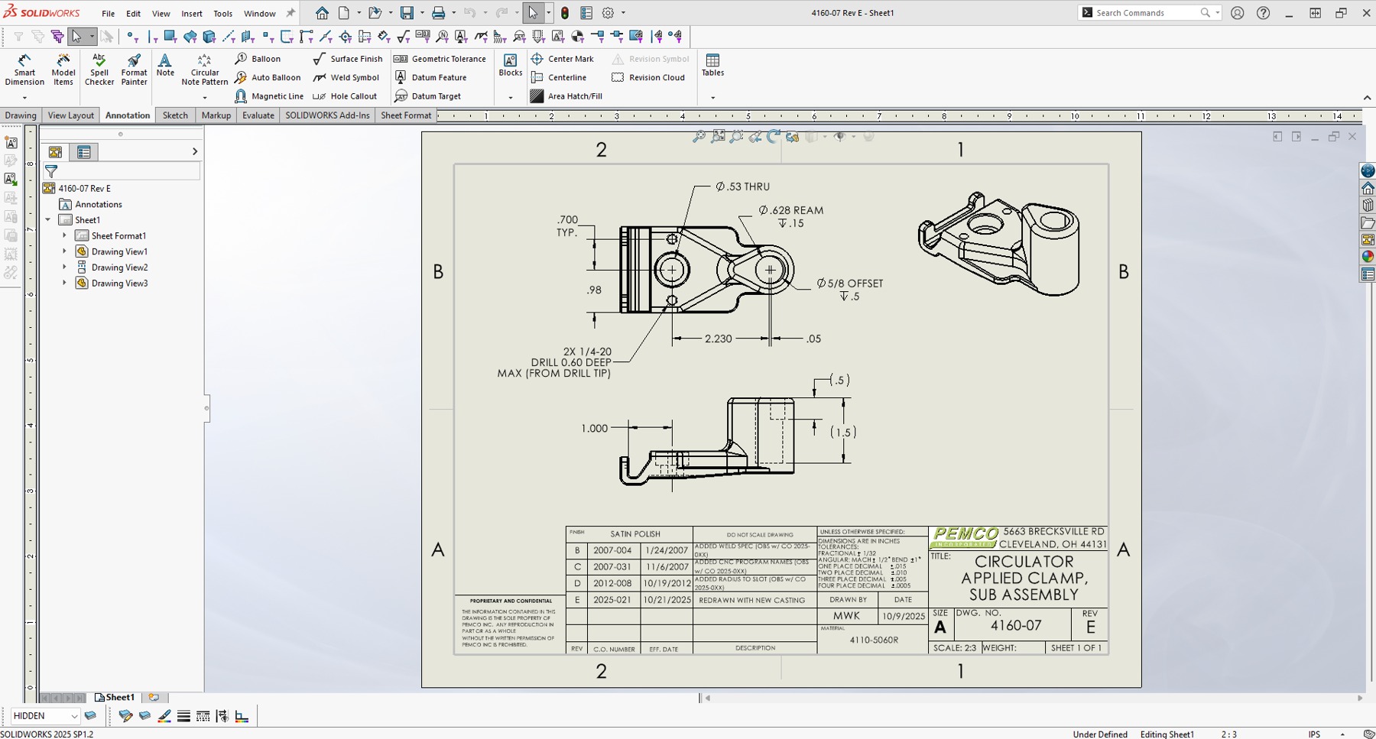Image resolution: width=1376 pixels, height=739 pixels.
Task: Add a Datum Feature symbol
Action: click(430, 78)
